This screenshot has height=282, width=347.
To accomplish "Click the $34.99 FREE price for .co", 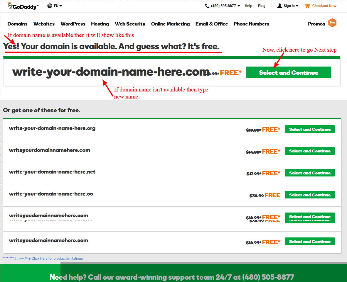I will [x=265, y=195].
